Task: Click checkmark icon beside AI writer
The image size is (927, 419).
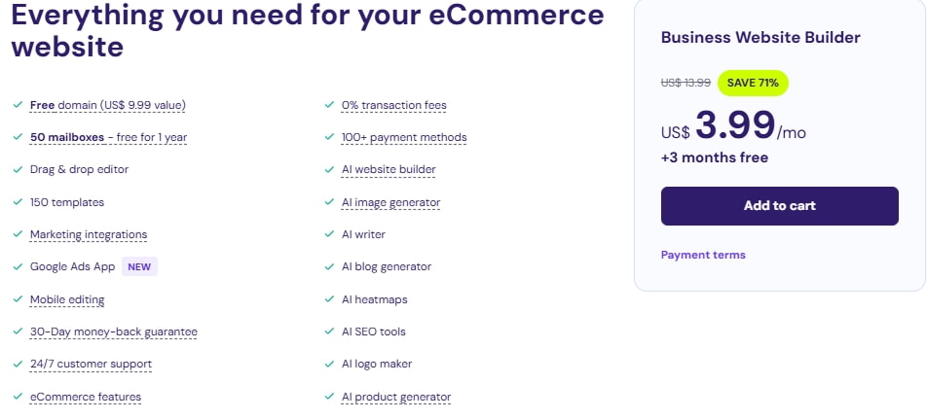Action: click(x=330, y=234)
